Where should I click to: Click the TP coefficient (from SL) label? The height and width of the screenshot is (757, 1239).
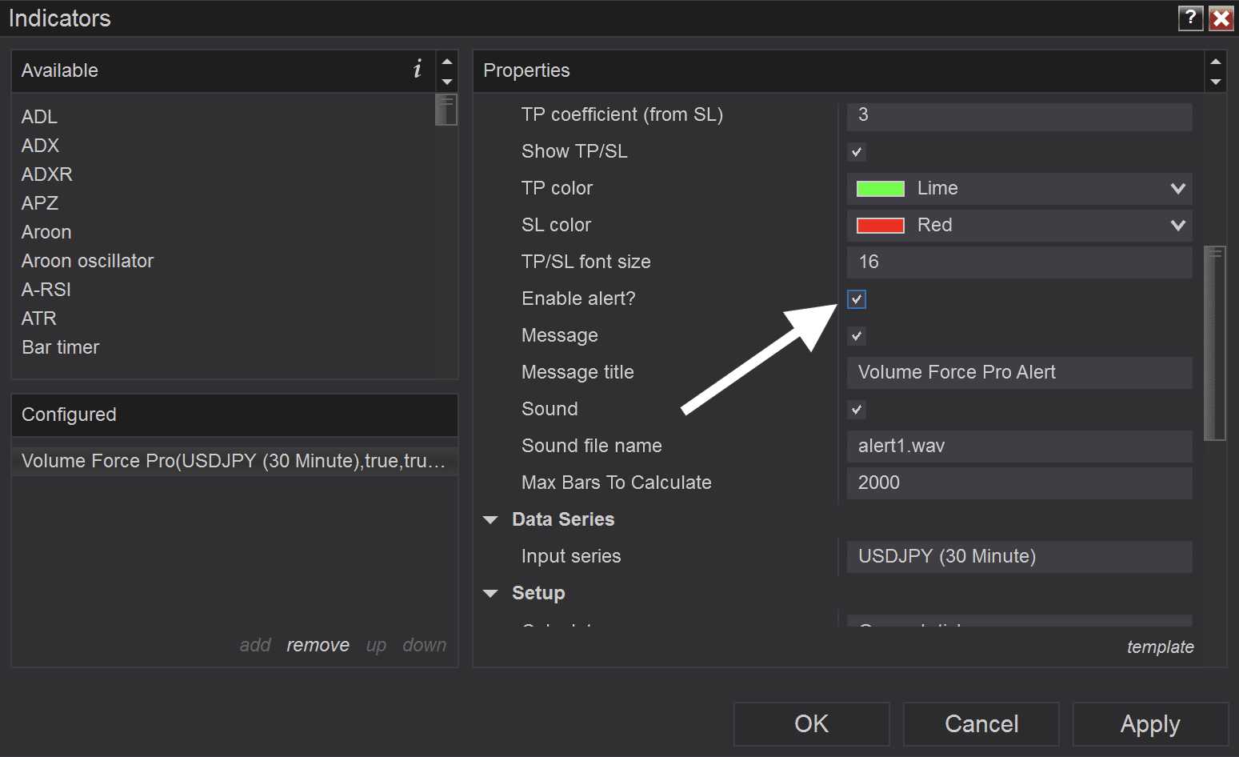point(622,115)
